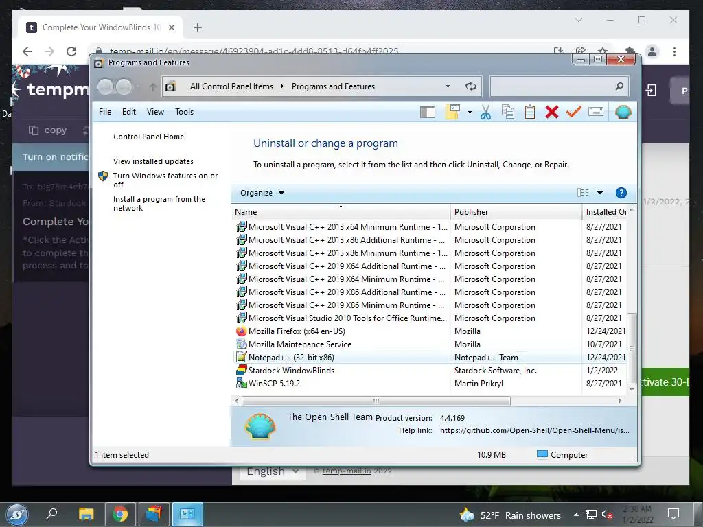This screenshot has height=527, width=703.
Task: Click the Stardock WindowBlinds list icon
Action: pos(241,371)
